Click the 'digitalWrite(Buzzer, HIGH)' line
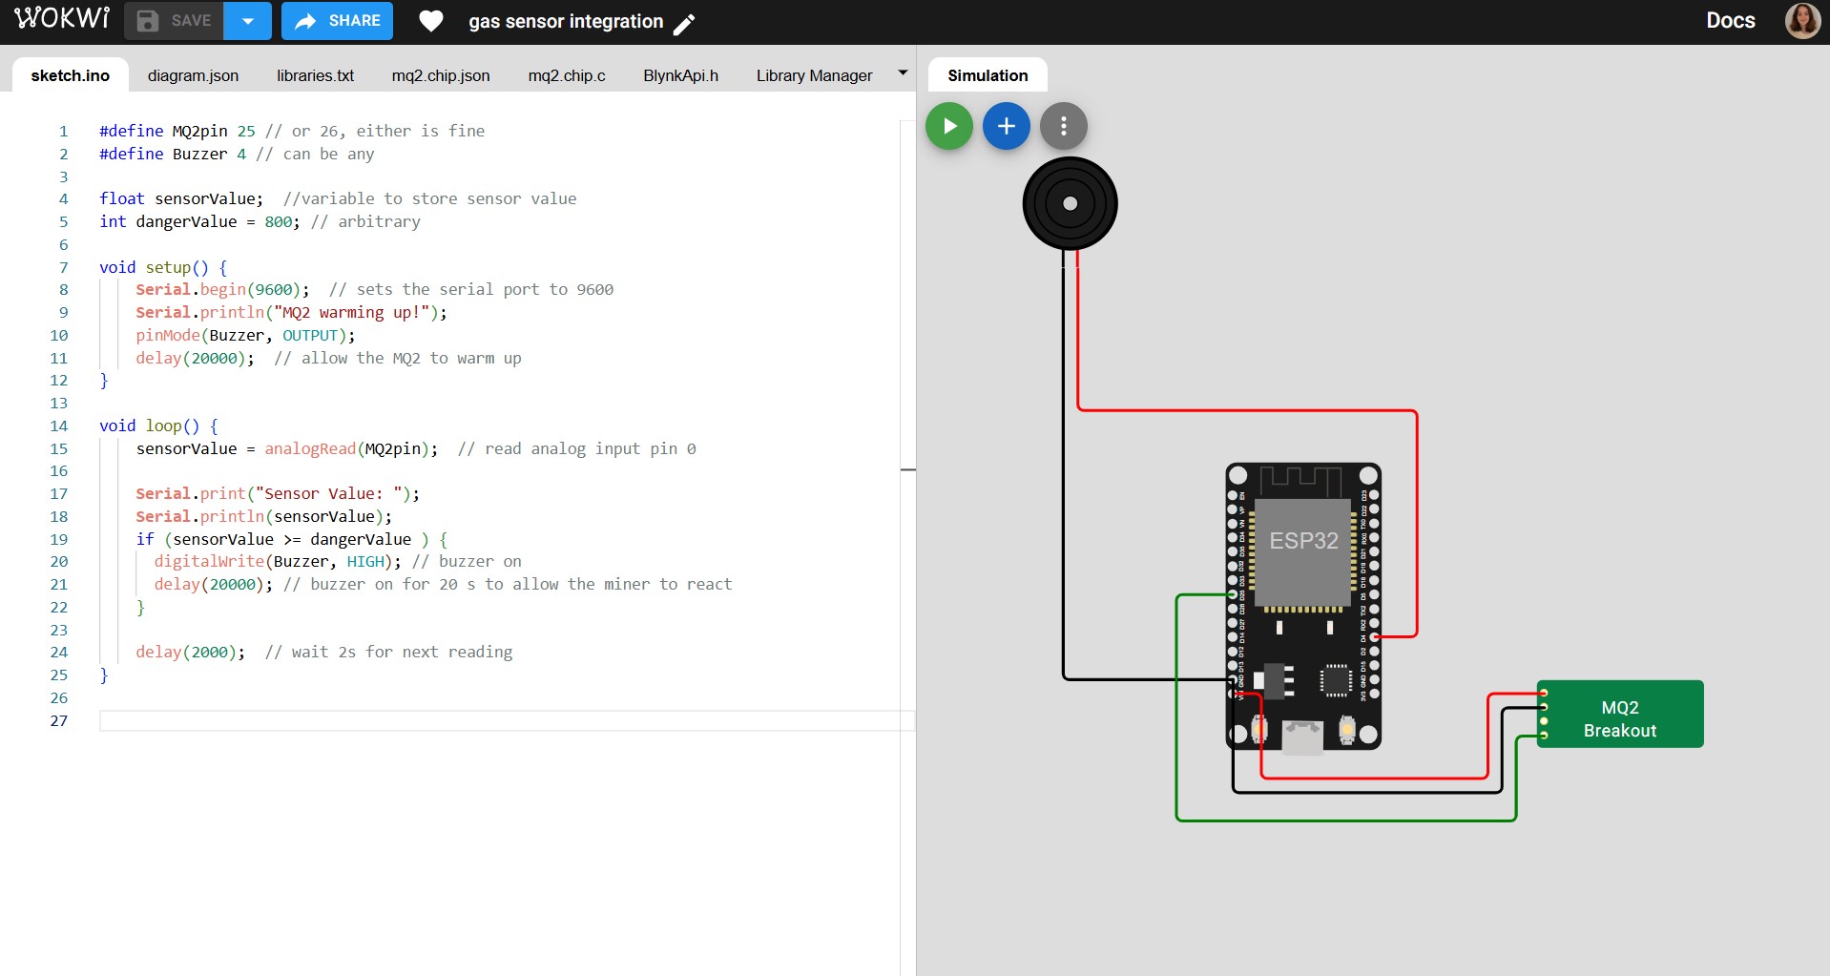This screenshot has width=1830, height=976. (338, 561)
